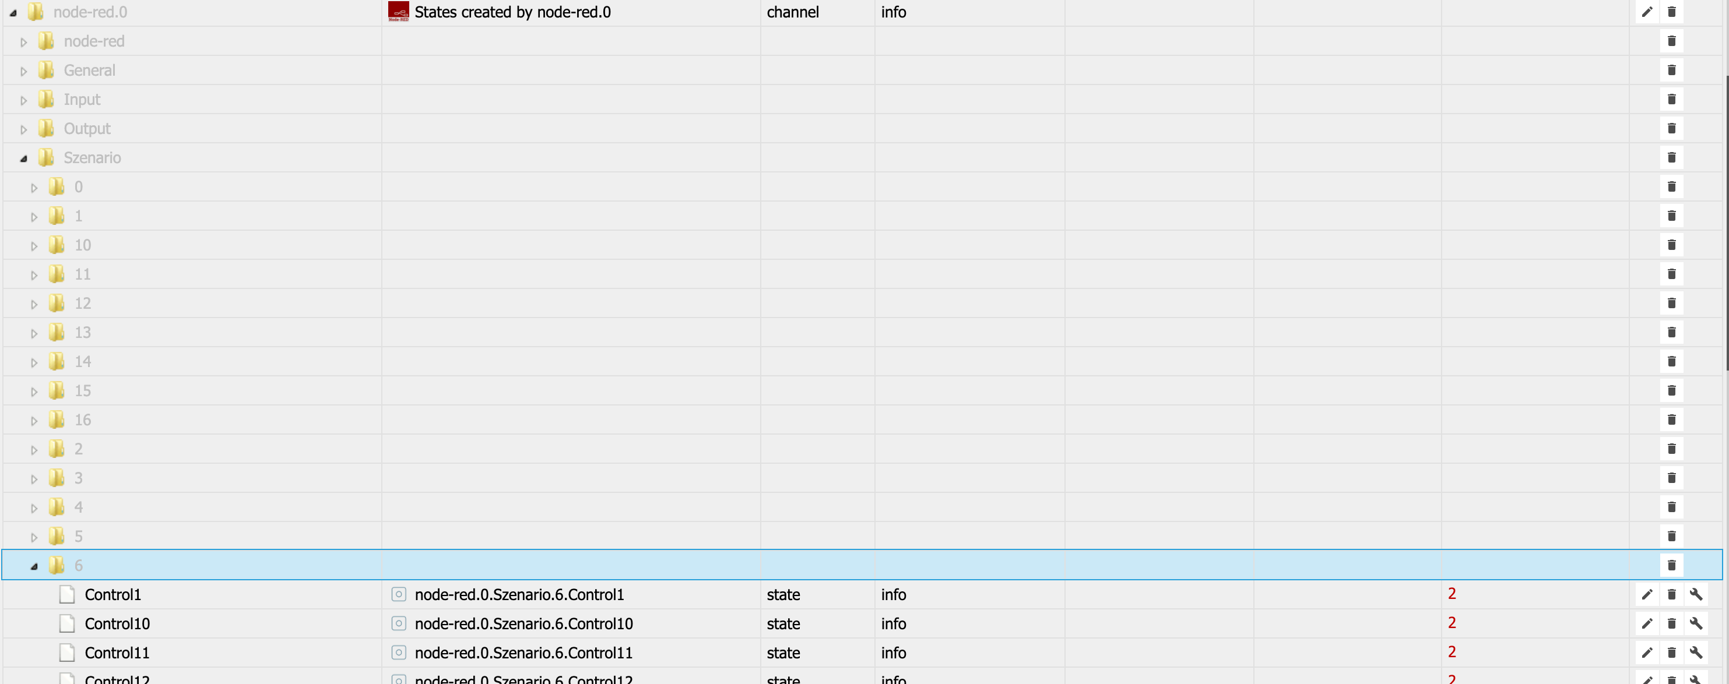Screen dimensions: 1729x684
Task: Click trash icon for Szenario folder
Action: click(1671, 157)
